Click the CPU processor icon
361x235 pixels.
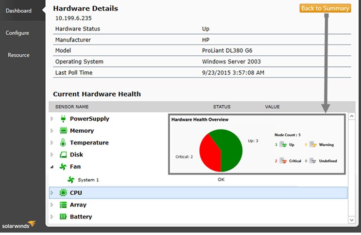click(x=63, y=193)
